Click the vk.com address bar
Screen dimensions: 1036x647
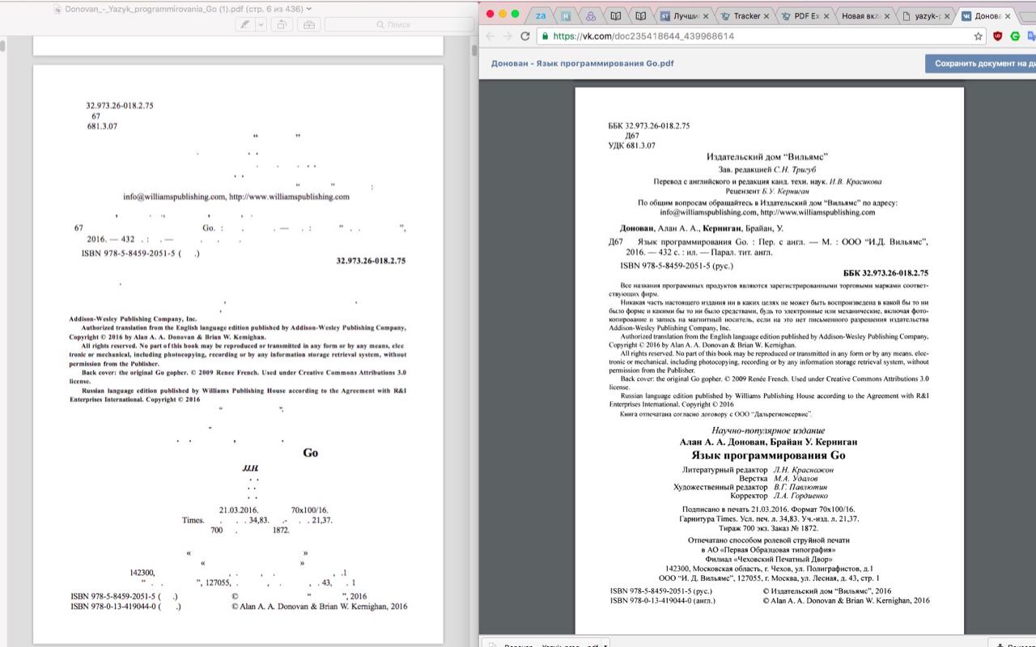(762, 36)
